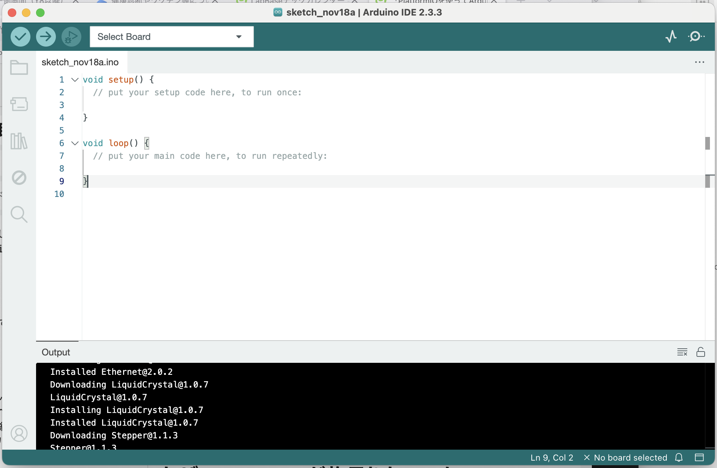Image resolution: width=717 pixels, height=468 pixels.
Task: Open the Serial Plotter
Action: [x=671, y=36]
